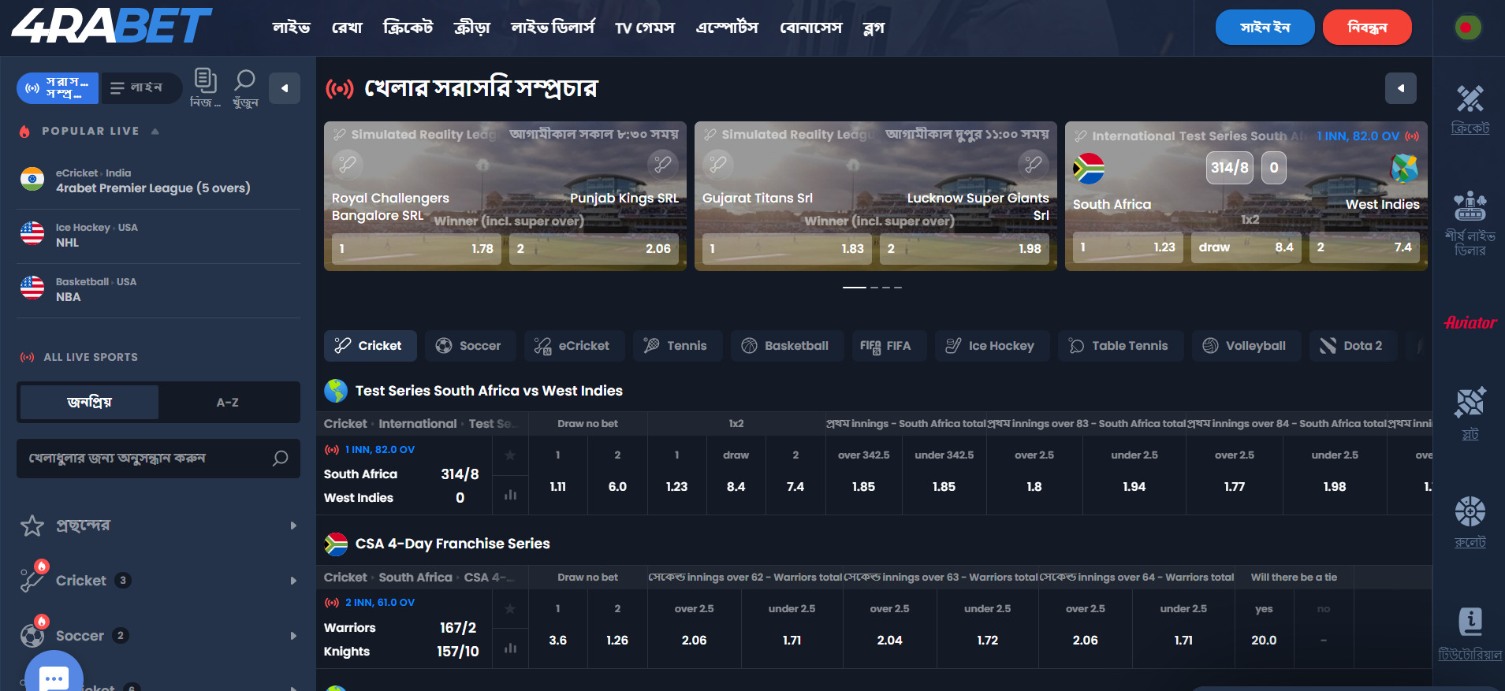Open the language flag selector

coord(1466,28)
